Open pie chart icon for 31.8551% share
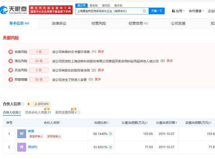This screenshot has width=215, height=159. (x=111, y=147)
